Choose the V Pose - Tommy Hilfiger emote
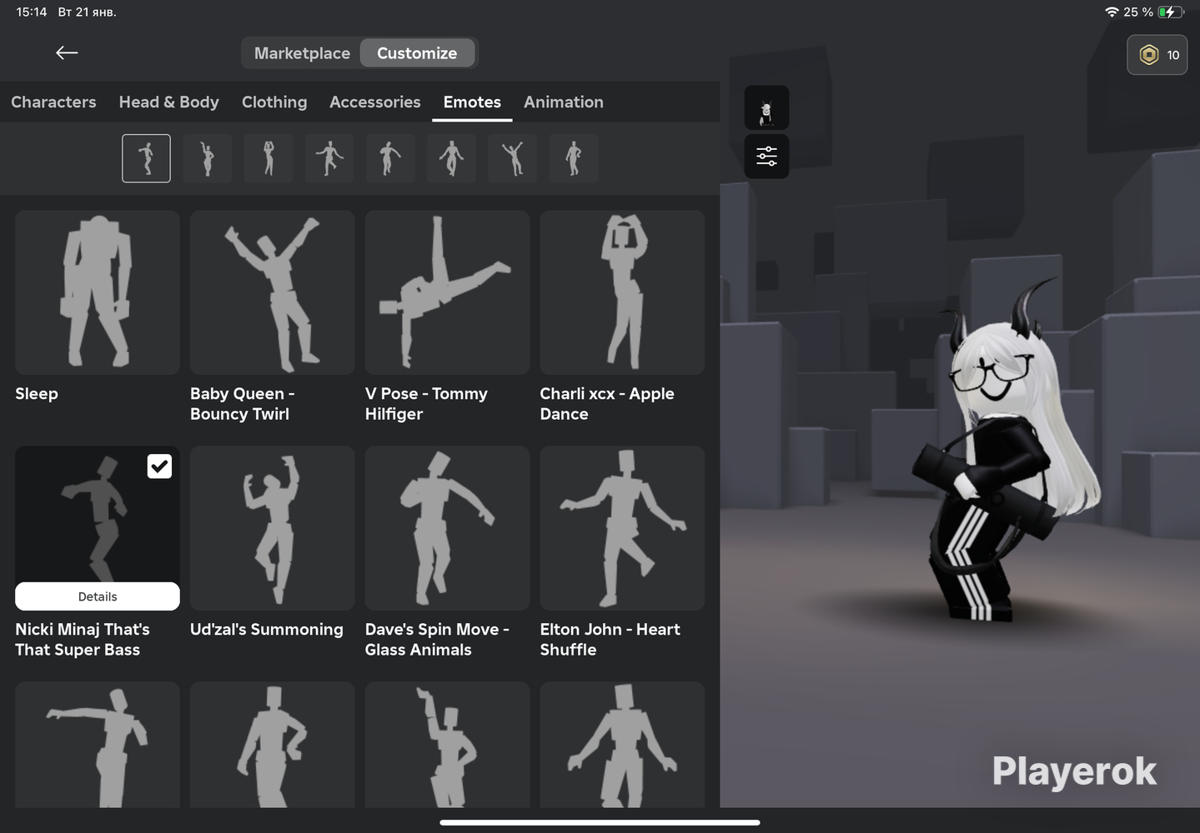This screenshot has width=1200, height=833. coord(447,292)
